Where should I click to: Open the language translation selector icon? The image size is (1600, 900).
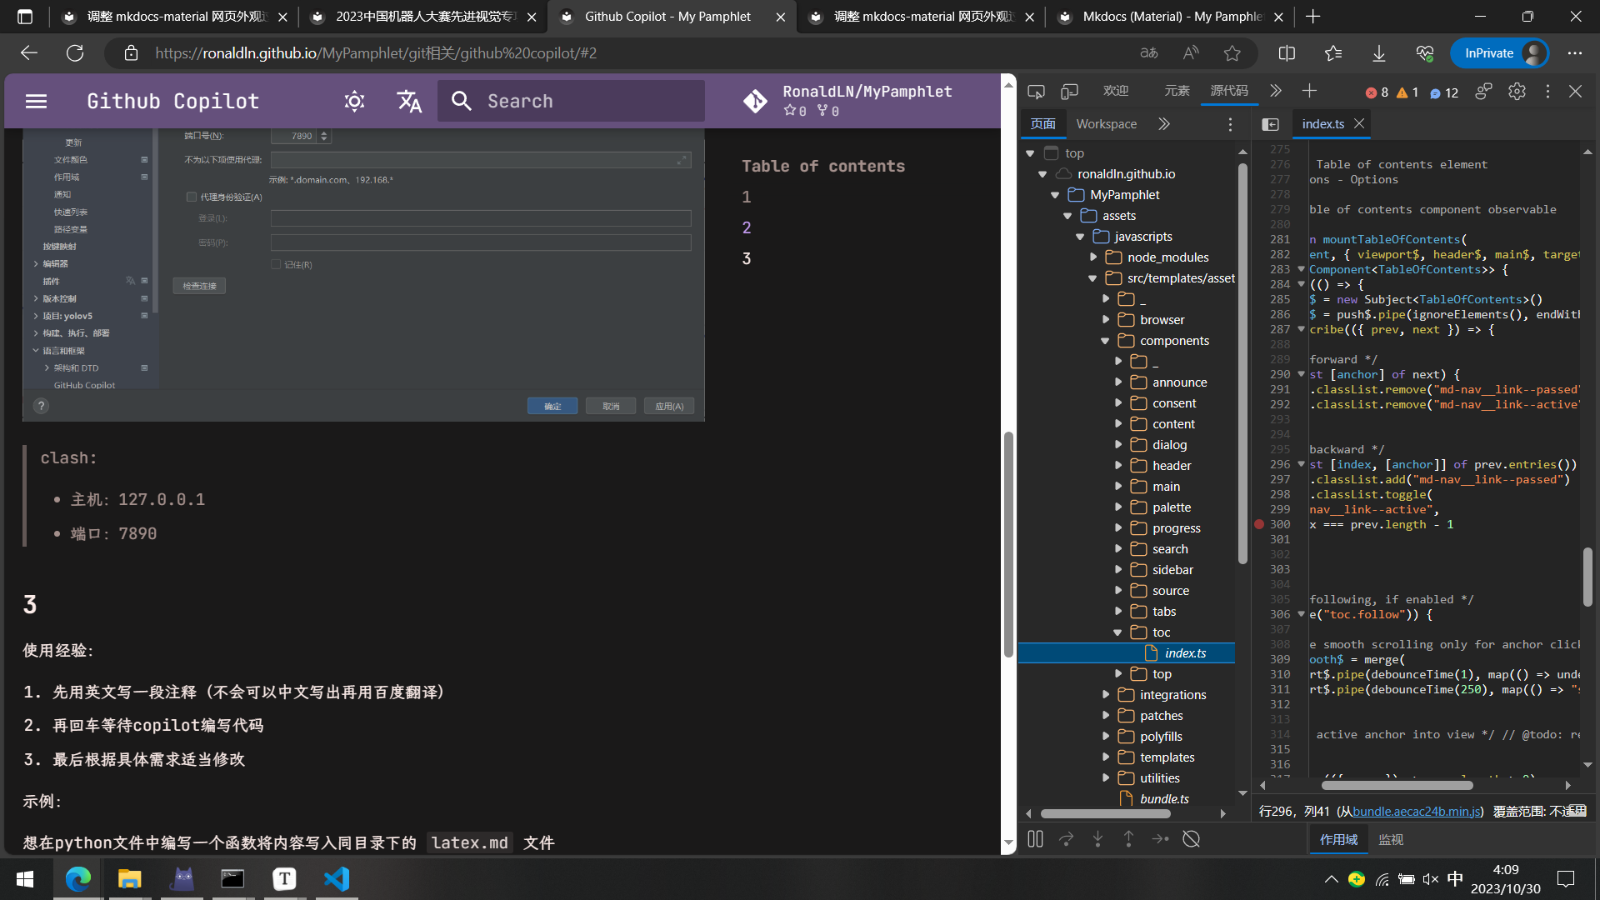pos(408,101)
